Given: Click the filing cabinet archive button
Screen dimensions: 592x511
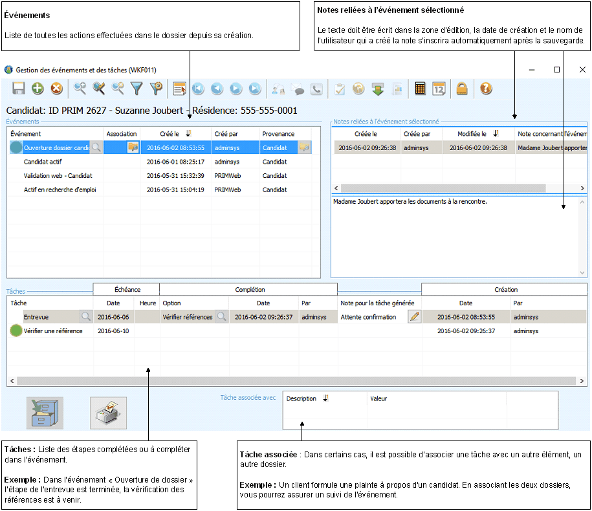Looking at the screenshot, I should tap(45, 413).
